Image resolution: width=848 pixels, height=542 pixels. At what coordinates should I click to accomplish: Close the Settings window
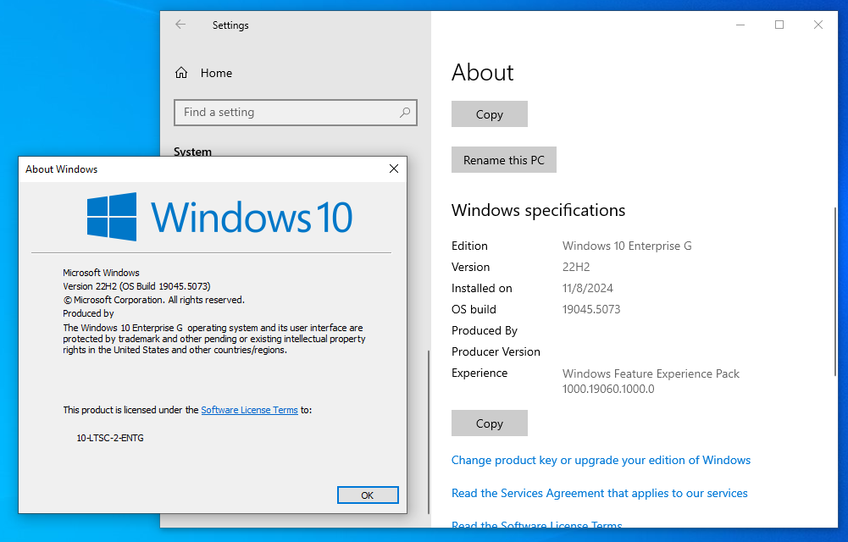click(818, 25)
